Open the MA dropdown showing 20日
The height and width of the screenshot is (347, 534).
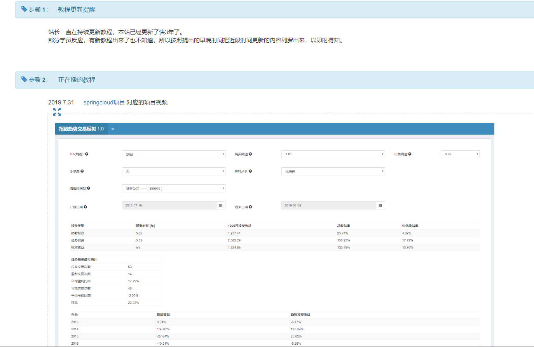tap(174, 154)
